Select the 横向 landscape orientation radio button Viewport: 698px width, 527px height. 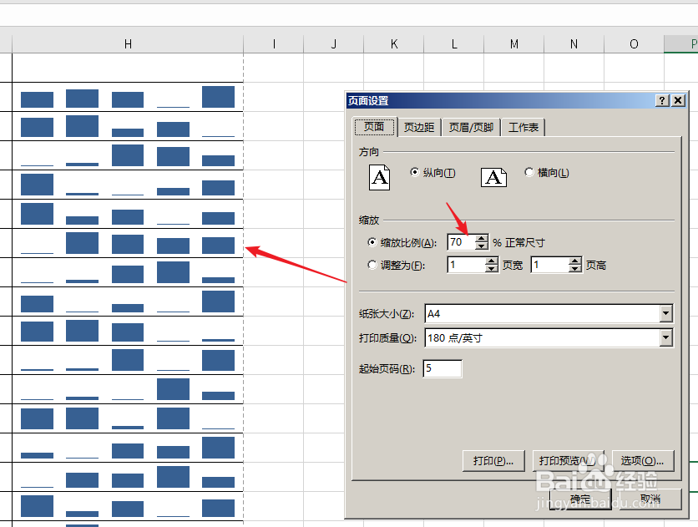pos(529,172)
